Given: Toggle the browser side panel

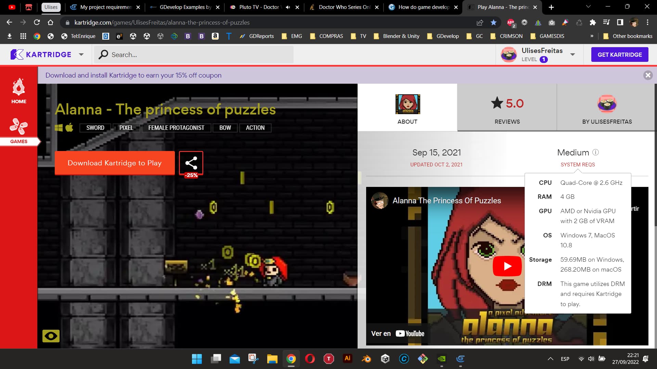Looking at the screenshot, I should point(620,22).
